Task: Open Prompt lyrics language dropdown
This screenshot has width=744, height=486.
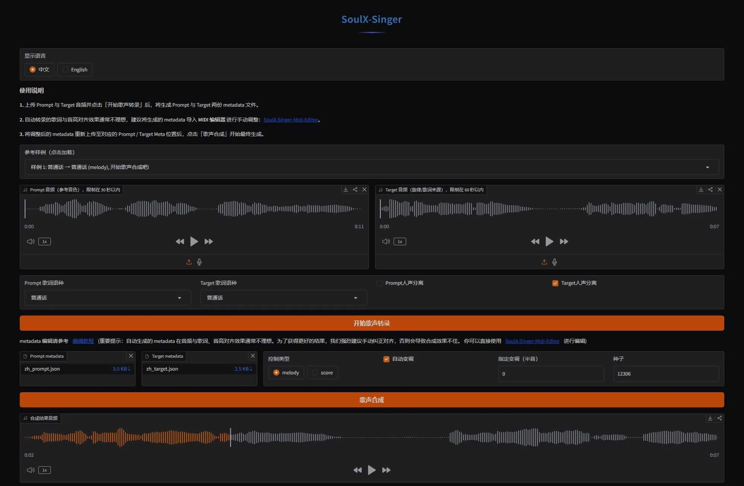Action: pyautogui.click(x=107, y=298)
